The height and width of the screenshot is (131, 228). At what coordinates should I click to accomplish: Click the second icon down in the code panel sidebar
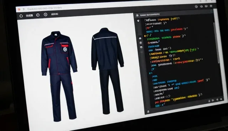(140, 38)
